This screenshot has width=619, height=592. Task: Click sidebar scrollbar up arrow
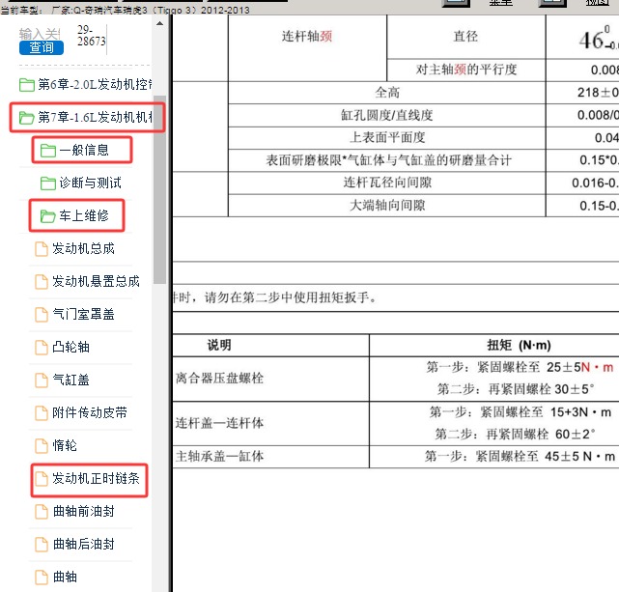click(x=159, y=24)
